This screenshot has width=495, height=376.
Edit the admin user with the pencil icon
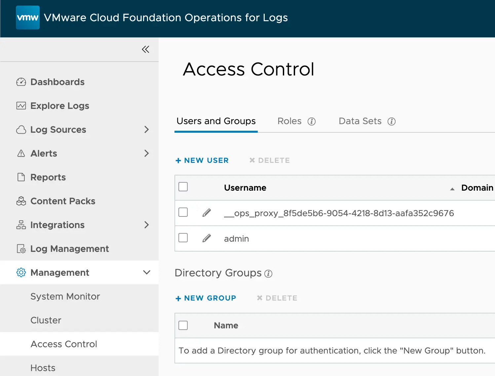(x=207, y=238)
